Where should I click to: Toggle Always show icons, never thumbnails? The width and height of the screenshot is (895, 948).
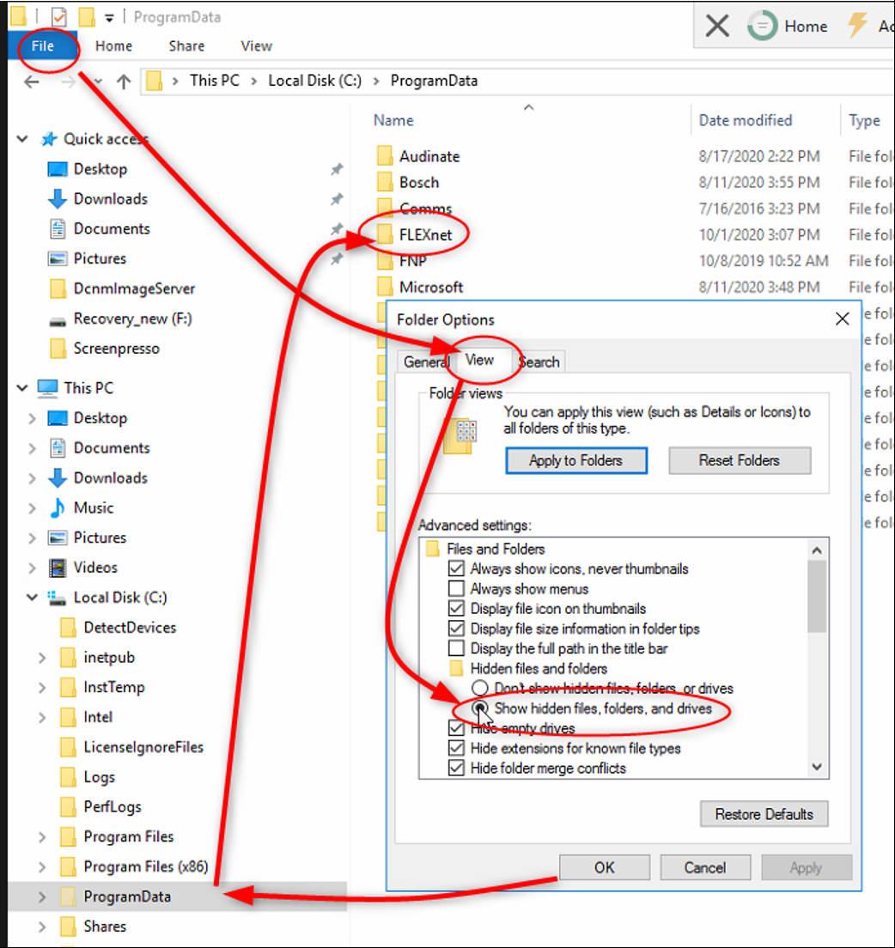click(457, 568)
